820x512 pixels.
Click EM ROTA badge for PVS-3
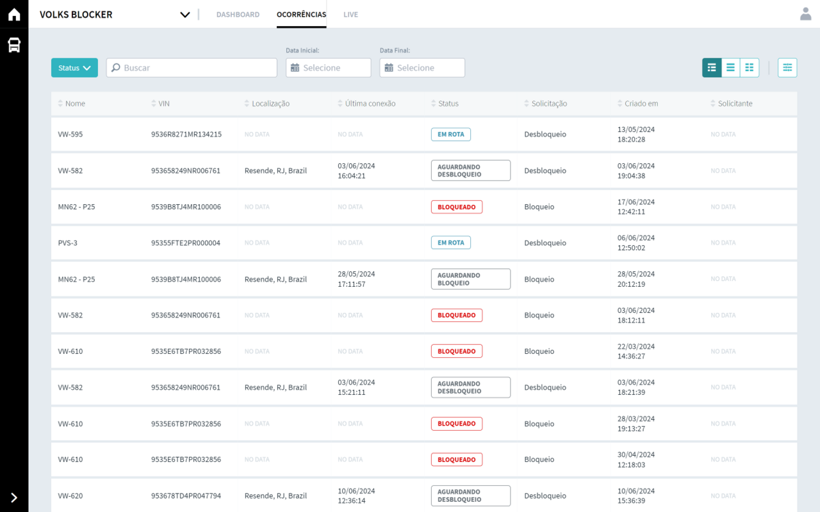451,243
